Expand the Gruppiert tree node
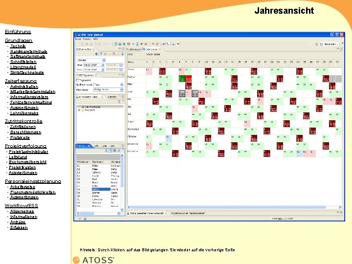352x264 pixels. click(x=79, y=110)
